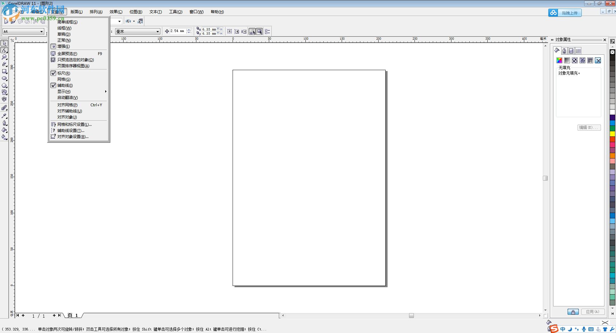
Task: Choose the No Fill option in object properties
Action: coord(598,61)
